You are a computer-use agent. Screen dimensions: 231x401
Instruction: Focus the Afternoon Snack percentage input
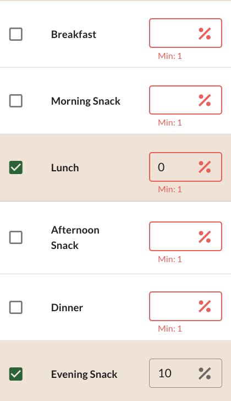[x=185, y=236]
